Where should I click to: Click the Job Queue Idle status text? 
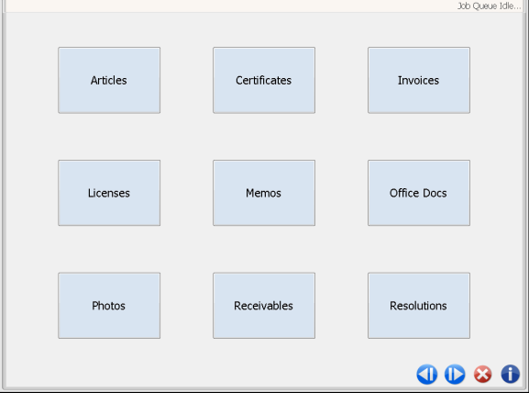coord(489,6)
